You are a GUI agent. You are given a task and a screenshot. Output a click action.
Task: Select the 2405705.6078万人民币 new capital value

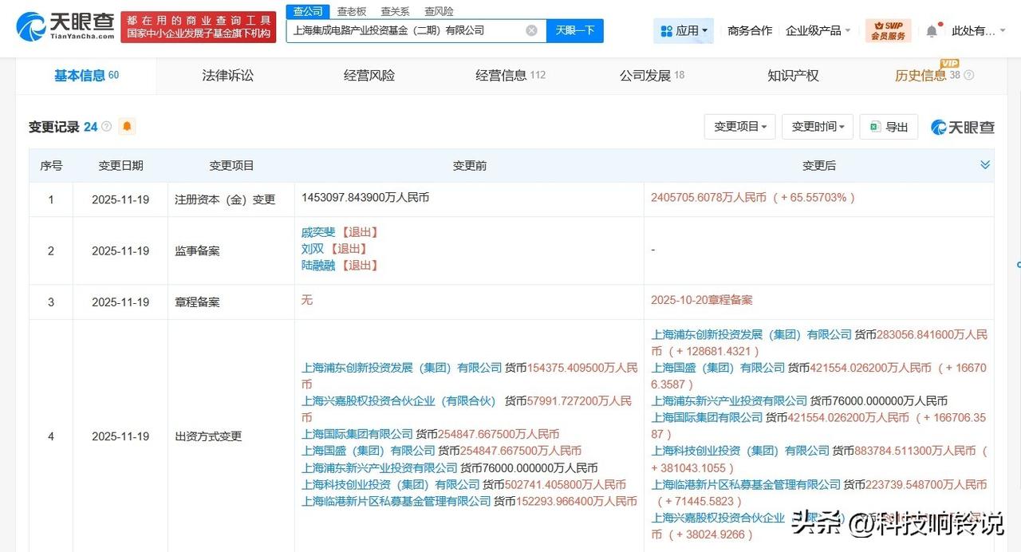click(708, 198)
